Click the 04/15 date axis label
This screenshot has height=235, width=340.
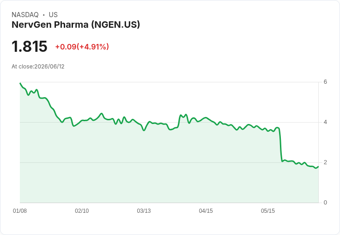pos(206,211)
